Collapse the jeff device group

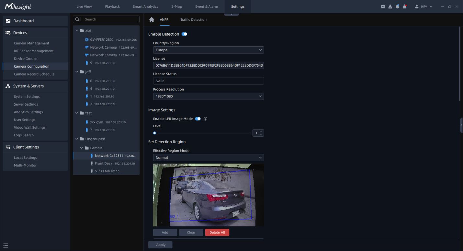tap(77, 72)
